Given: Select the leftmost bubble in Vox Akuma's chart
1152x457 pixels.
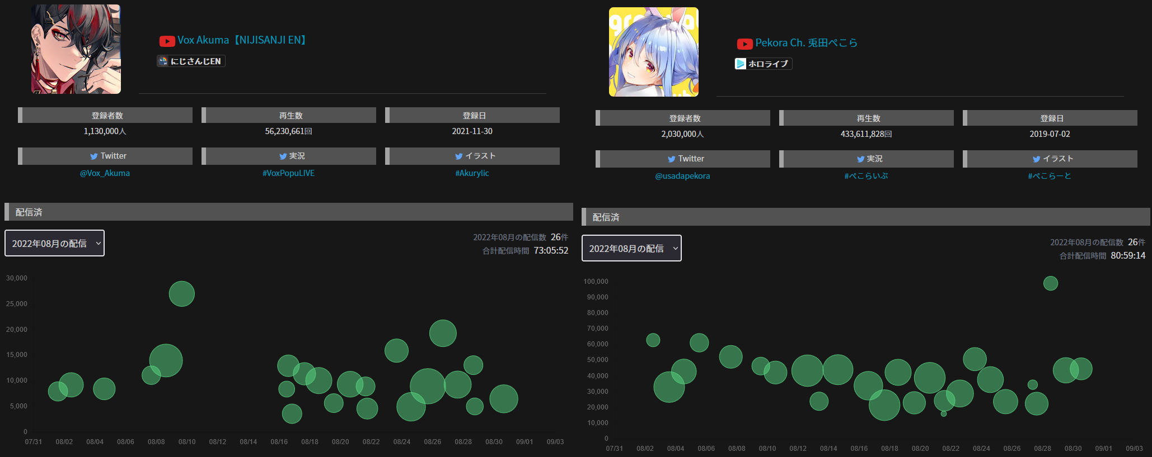Looking at the screenshot, I should [58, 391].
